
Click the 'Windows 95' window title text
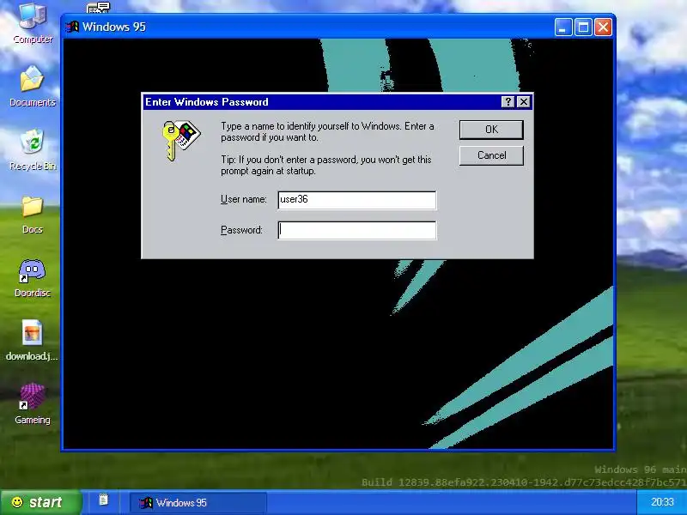pyautogui.click(x=114, y=27)
